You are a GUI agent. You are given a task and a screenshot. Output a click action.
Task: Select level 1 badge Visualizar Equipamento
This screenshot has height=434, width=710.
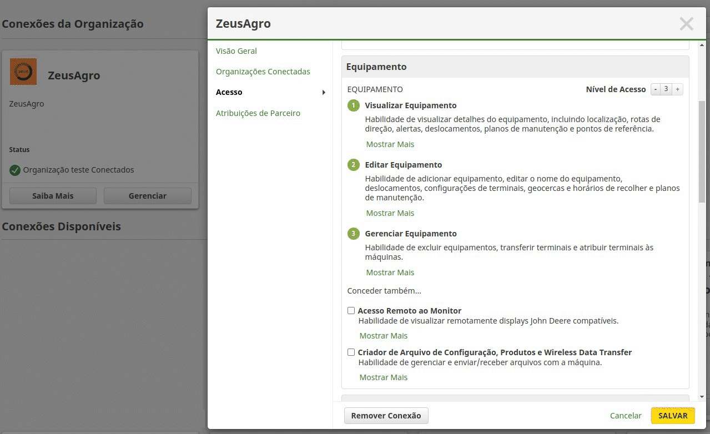(354, 105)
